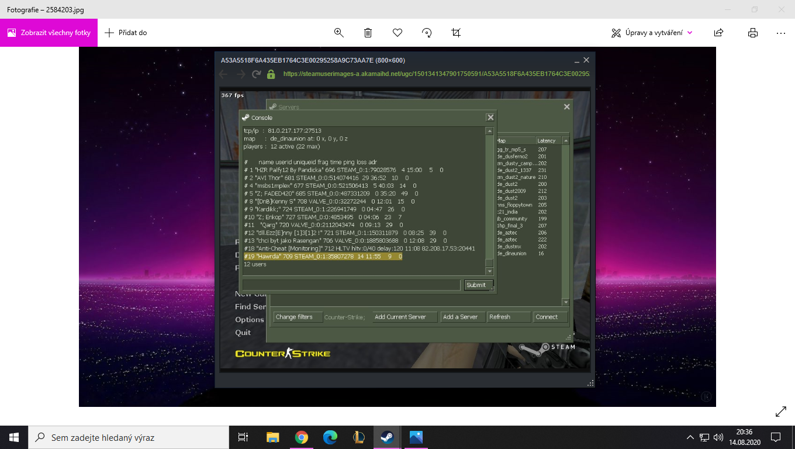
Task: Show hidden system tray icons chevron
Action: pyautogui.click(x=690, y=437)
